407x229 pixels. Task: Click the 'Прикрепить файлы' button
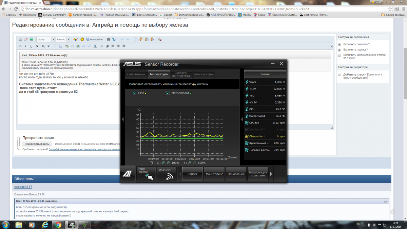(37, 144)
